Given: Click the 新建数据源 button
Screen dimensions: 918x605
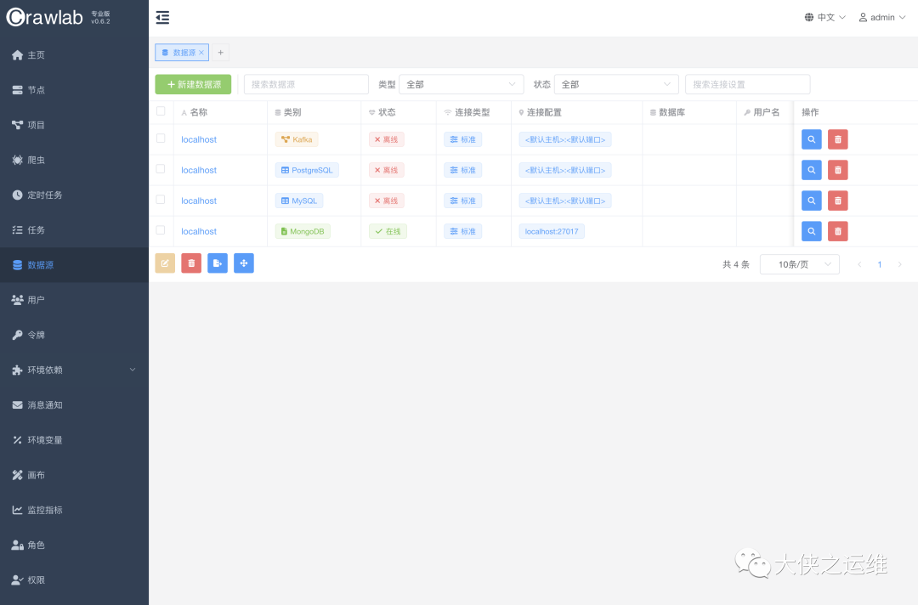Looking at the screenshot, I should 193,84.
